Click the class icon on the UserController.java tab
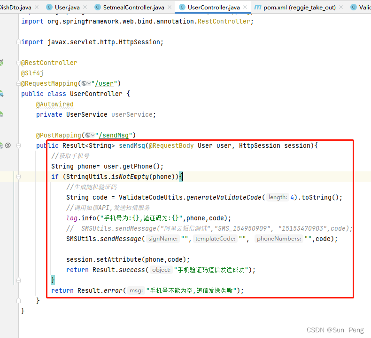This screenshot has height=338, width=371. point(182,8)
